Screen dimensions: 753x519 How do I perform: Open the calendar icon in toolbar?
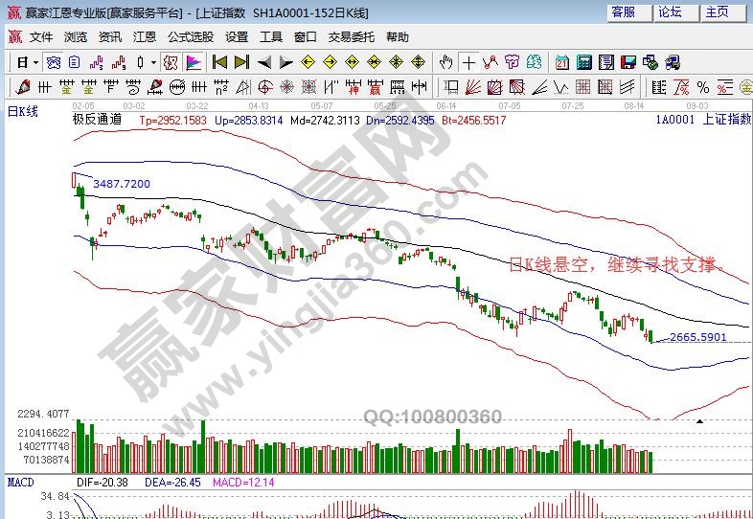561,62
